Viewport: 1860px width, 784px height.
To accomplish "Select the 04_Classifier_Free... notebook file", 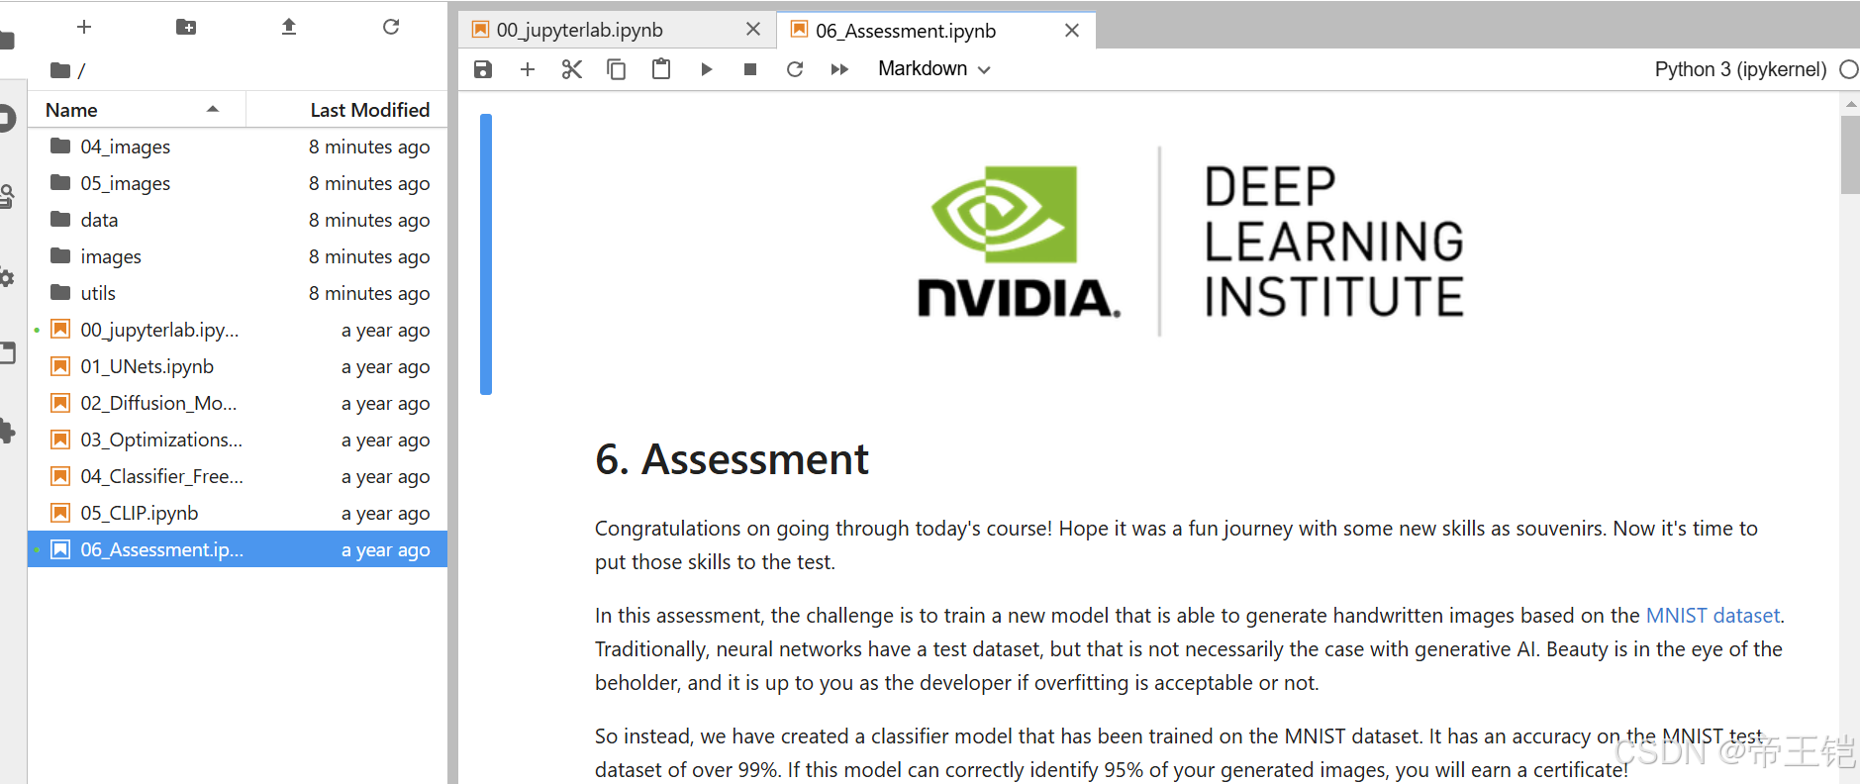I will [x=238, y=476].
